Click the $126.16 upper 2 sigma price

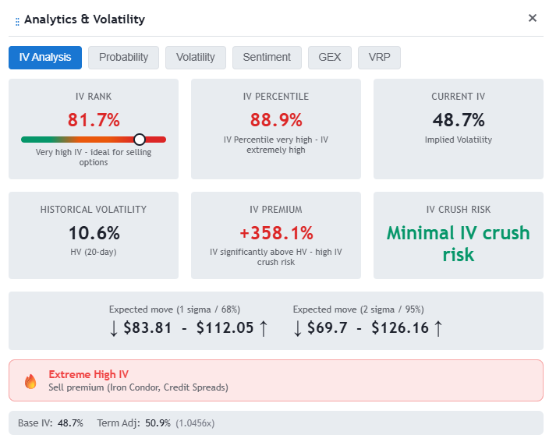tap(400, 328)
